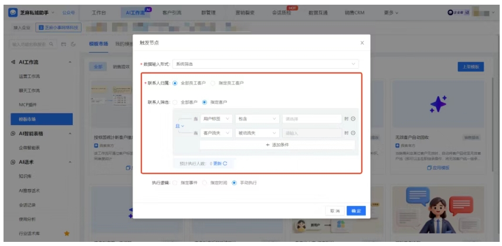Click the card icon next to sidebar search
Image resolution: width=502 pixels, height=246 pixels.
coord(64,44)
